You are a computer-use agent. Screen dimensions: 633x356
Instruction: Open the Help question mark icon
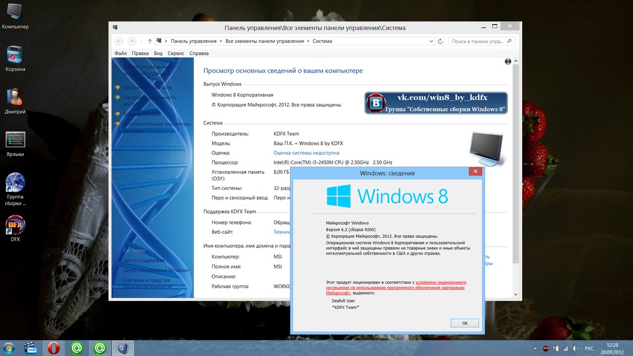tap(507, 61)
